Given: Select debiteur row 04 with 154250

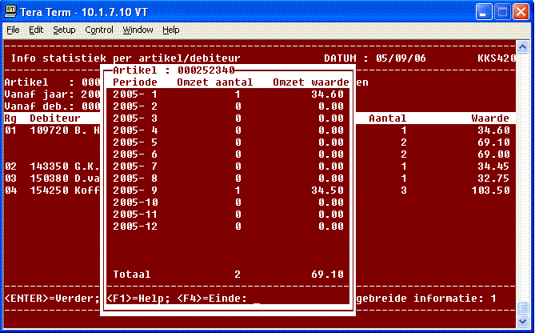Looking at the screenshot, I should (50, 190).
